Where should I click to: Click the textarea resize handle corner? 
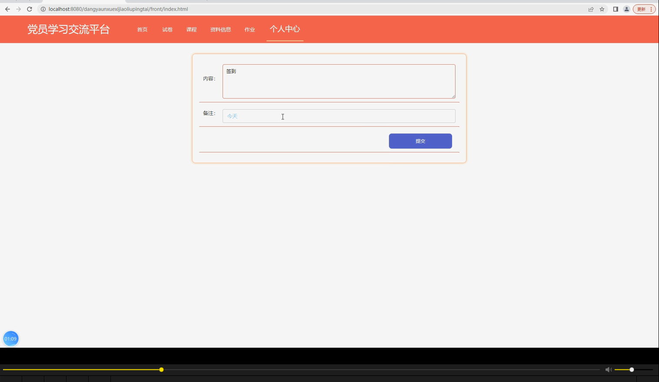pos(453,96)
